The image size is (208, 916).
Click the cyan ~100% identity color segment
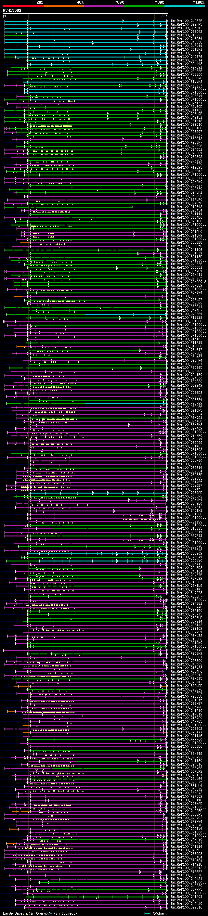(185, 6)
